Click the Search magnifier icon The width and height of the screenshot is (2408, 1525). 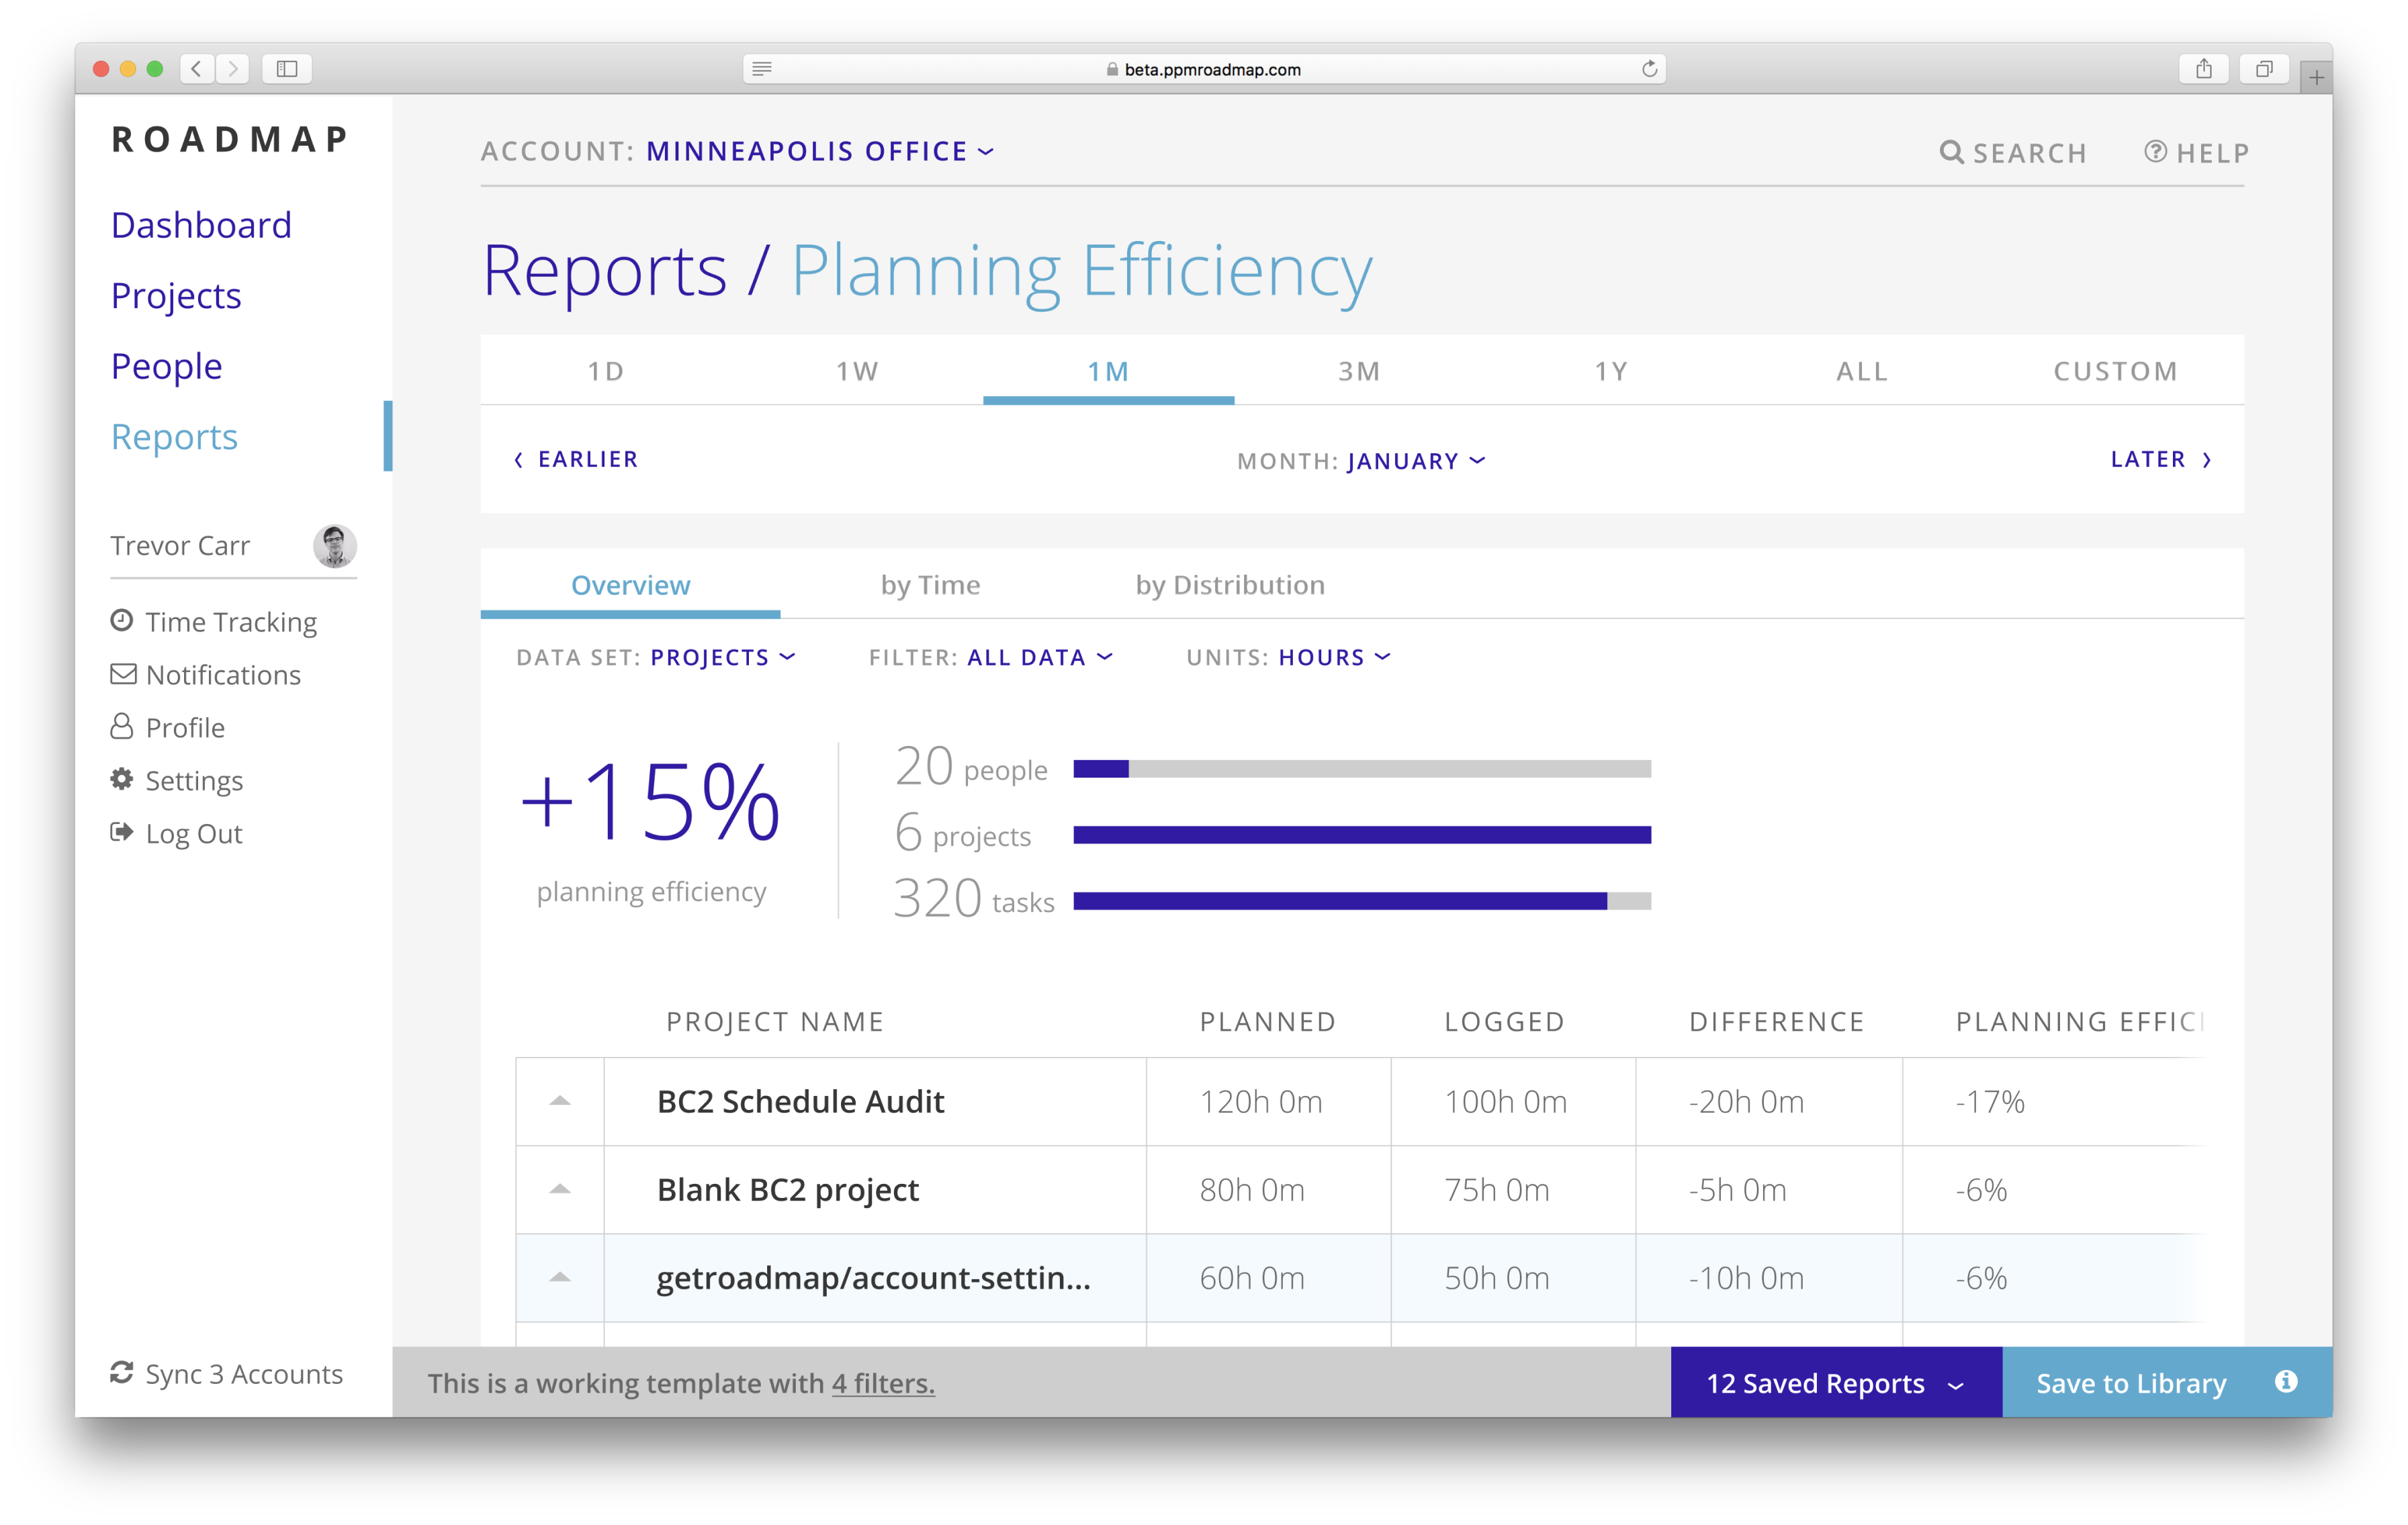pyautogui.click(x=1951, y=152)
